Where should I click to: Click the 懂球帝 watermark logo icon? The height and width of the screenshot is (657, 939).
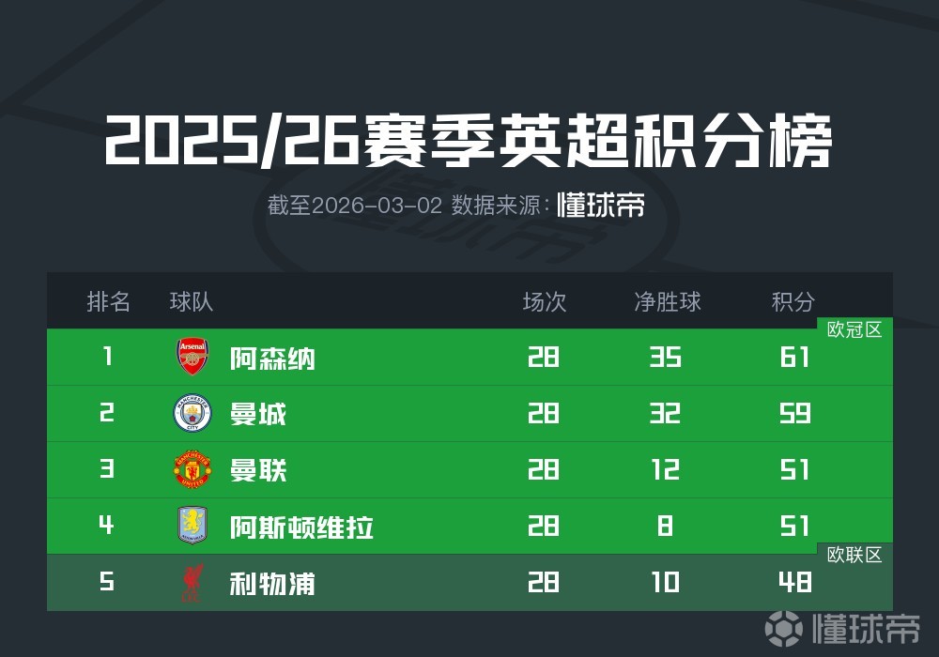coord(782,628)
